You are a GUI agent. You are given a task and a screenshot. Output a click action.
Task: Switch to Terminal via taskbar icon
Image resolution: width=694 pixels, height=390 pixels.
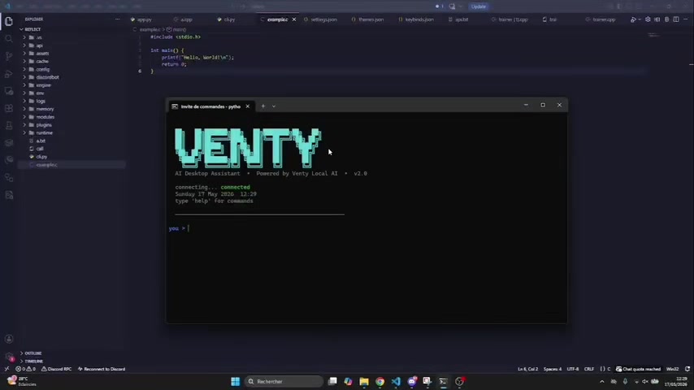(443, 381)
